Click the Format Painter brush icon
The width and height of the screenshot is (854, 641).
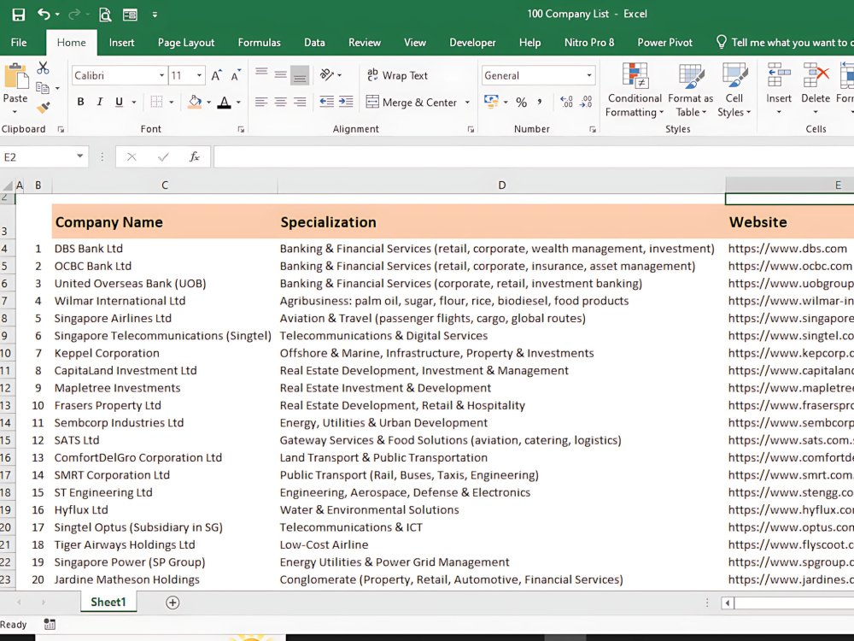click(43, 108)
